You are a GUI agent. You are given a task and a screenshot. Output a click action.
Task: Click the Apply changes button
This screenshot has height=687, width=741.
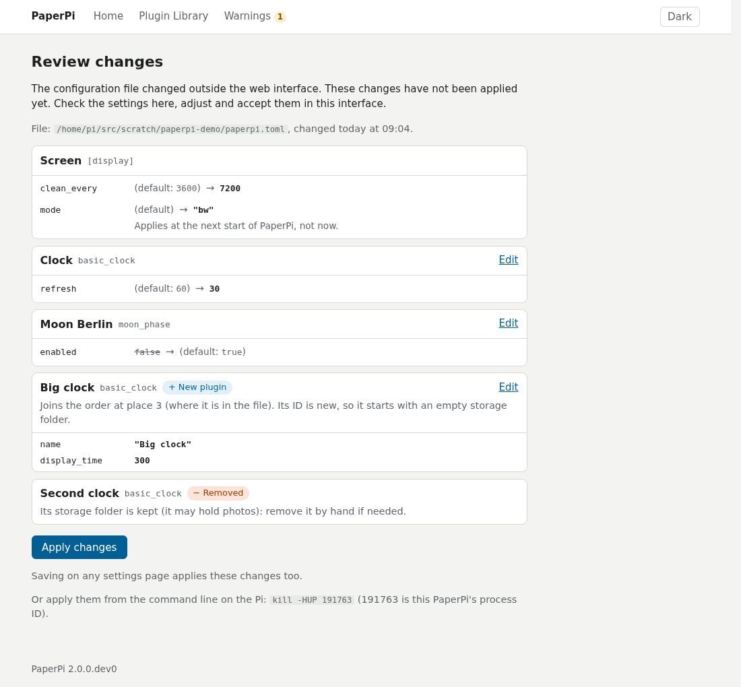point(79,547)
